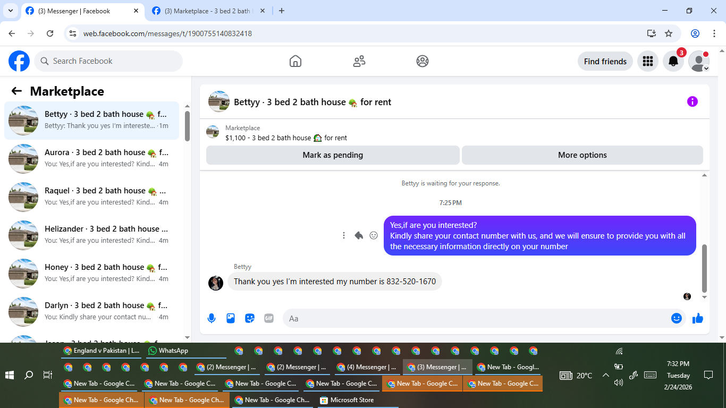The image size is (726, 408).
Task: Switch to WhatsApp taskbar window
Action: 185,351
